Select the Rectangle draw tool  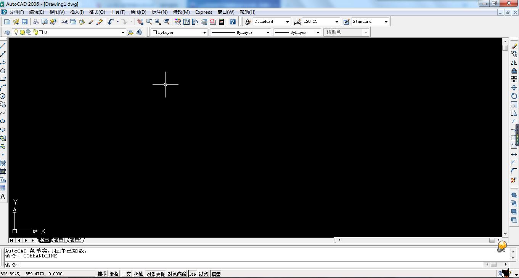coord(3,79)
